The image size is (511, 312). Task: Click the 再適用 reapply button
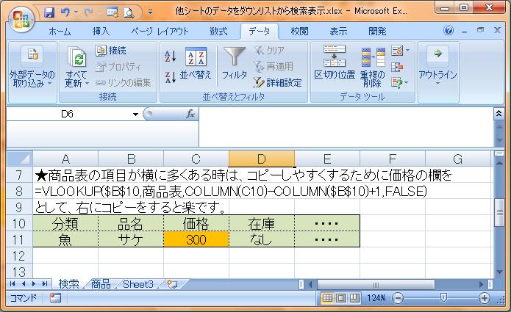point(274,67)
